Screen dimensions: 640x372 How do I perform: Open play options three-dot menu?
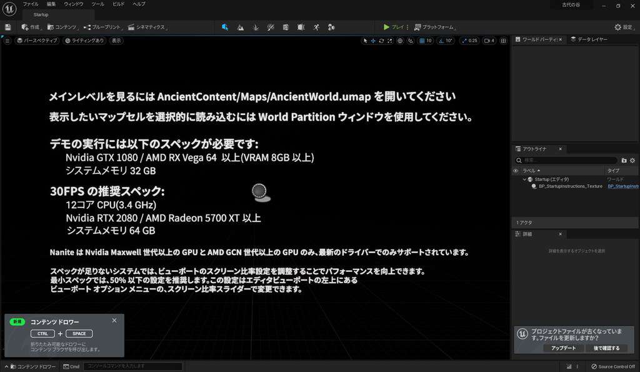(x=407, y=27)
